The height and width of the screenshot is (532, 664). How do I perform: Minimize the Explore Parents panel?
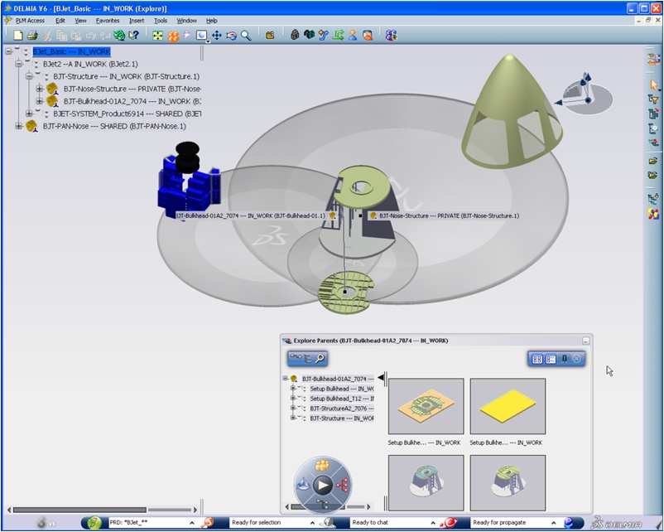pyautogui.click(x=585, y=341)
